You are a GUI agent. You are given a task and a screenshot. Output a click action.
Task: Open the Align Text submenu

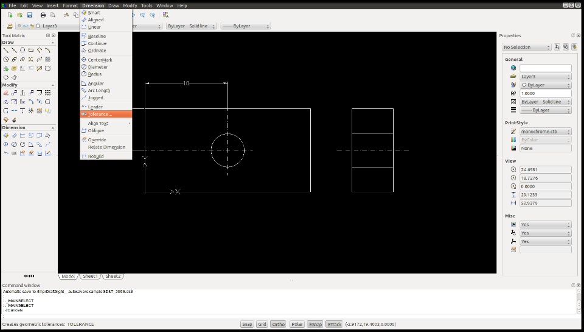click(106, 124)
